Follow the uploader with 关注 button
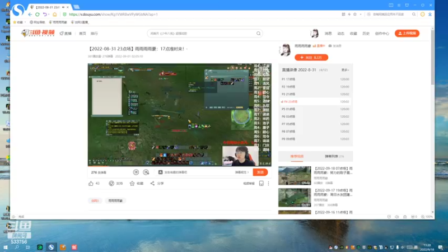The image size is (448, 252). [x=311, y=58]
